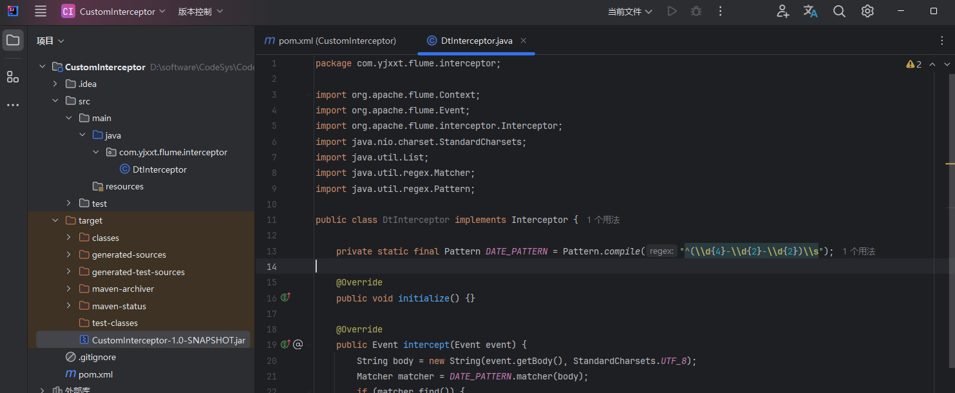
Task: Open the Structure tool window icon
Action: [x=13, y=77]
